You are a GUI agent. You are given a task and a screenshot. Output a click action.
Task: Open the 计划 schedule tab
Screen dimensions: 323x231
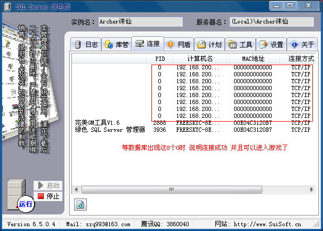pyautogui.click(x=209, y=44)
